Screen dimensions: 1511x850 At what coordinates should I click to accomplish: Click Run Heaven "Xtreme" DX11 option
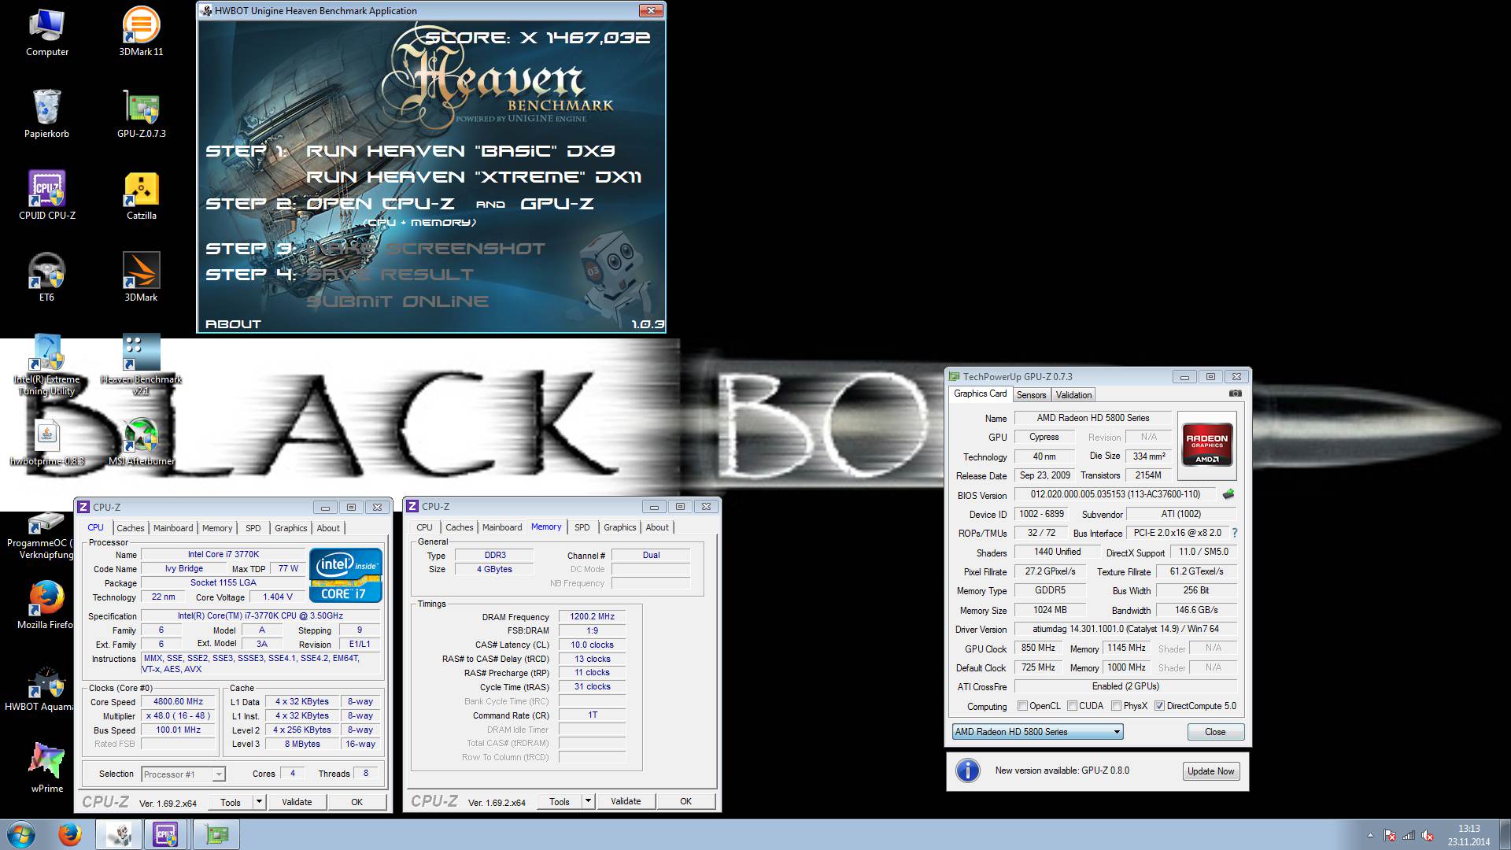pyautogui.click(x=474, y=177)
